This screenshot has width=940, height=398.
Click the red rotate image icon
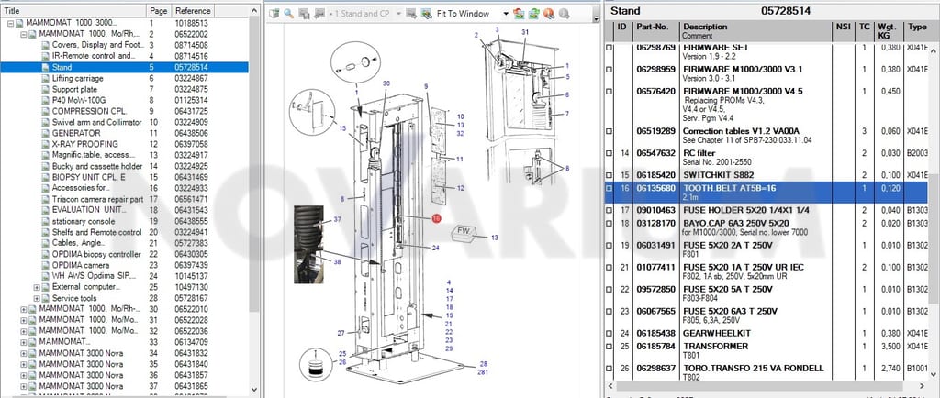(519, 14)
